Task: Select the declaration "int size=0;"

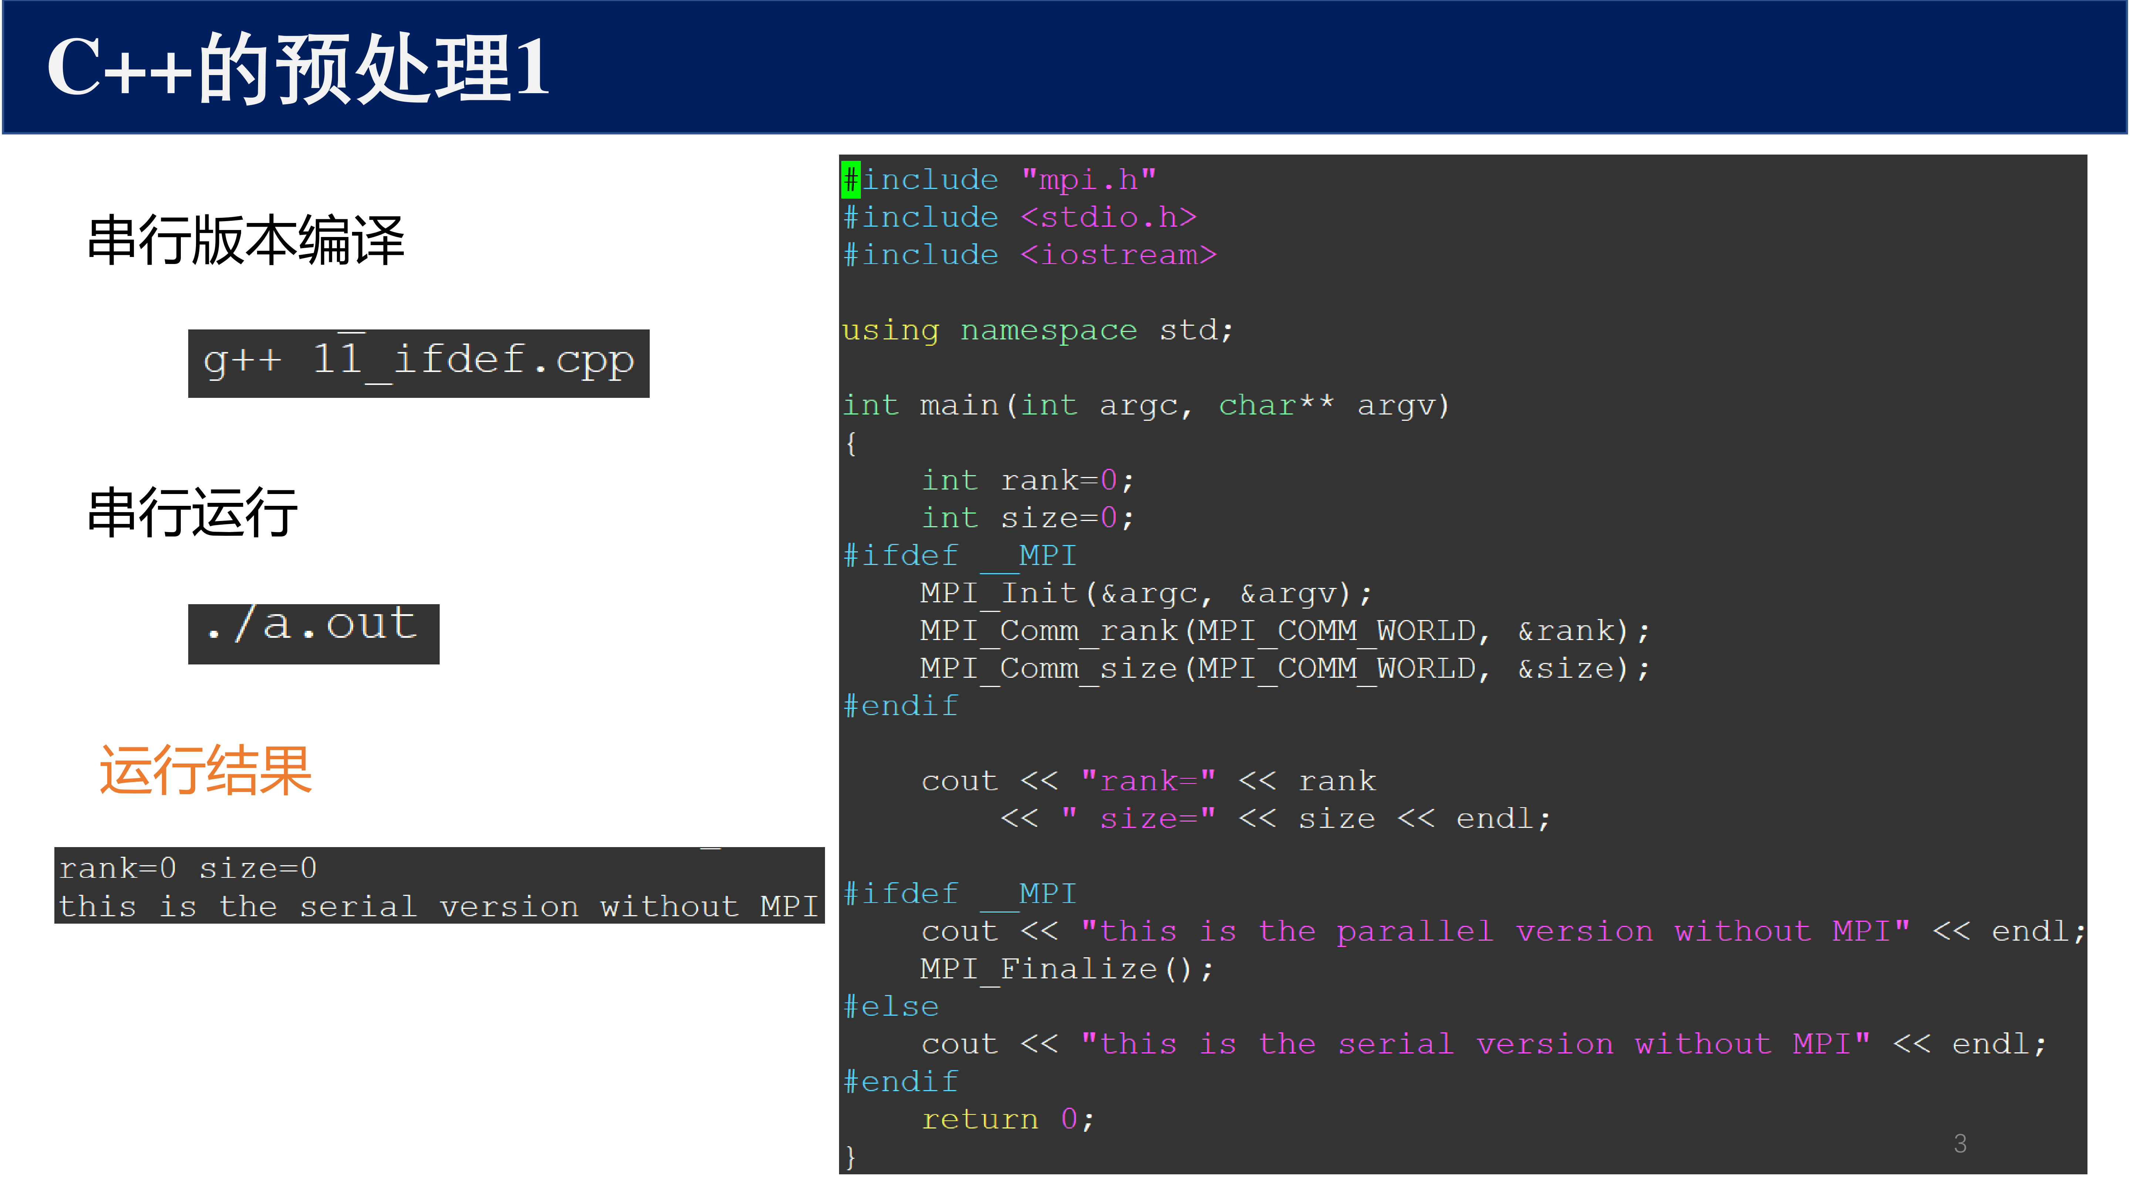Action: point(1028,518)
